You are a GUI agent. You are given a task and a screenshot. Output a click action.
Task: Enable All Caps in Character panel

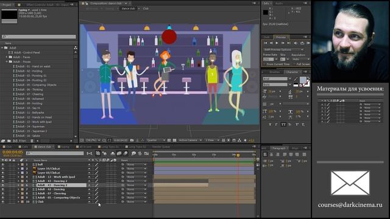283,125
